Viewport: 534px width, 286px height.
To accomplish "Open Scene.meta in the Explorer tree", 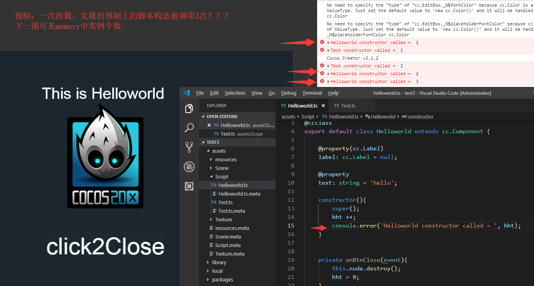I will click(237, 237).
